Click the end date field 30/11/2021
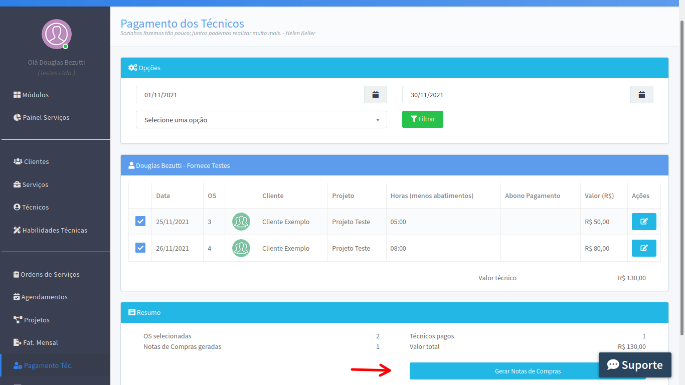This screenshot has width=685, height=385. [517, 95]
